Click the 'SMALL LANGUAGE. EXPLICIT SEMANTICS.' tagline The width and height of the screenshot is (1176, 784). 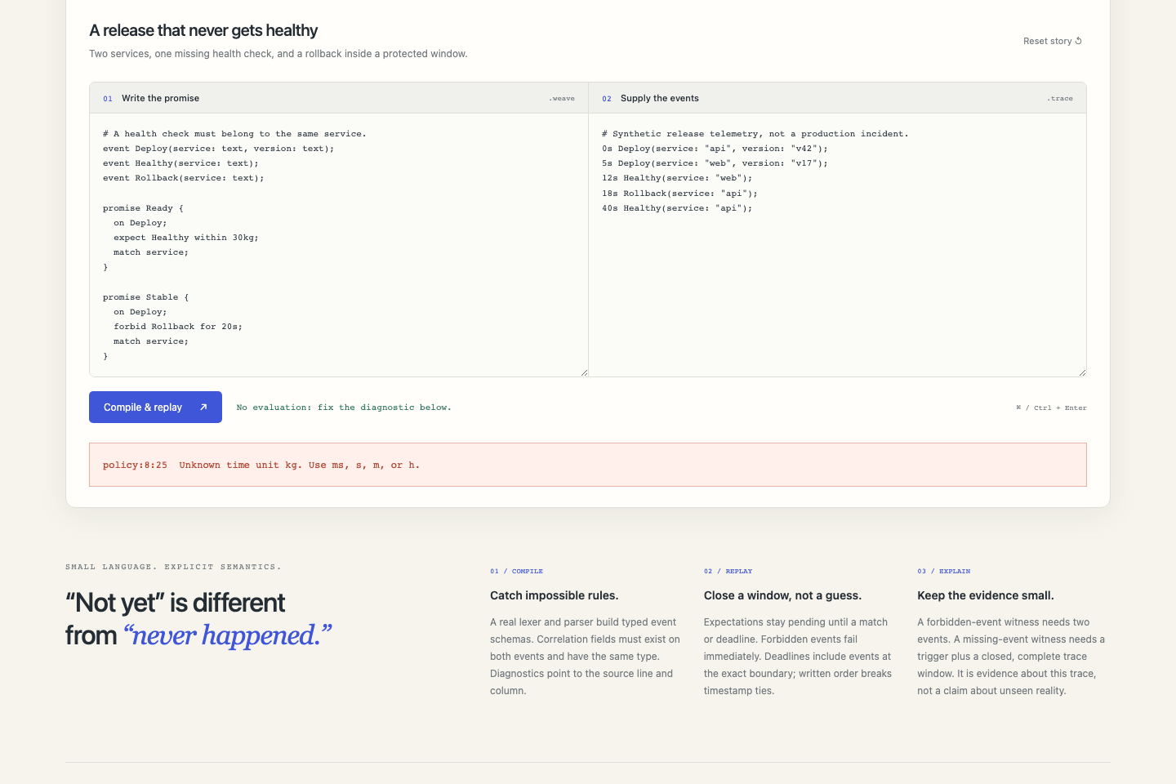[173, 567]
